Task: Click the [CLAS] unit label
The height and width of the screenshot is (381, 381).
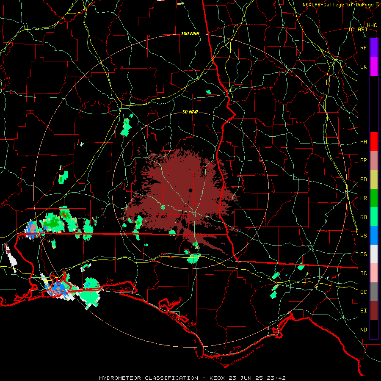Action: [358, 29]
